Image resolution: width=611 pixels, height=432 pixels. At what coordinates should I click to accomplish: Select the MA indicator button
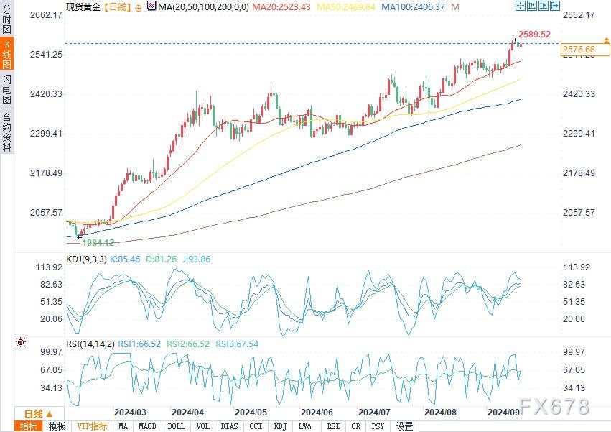[123, 426]
